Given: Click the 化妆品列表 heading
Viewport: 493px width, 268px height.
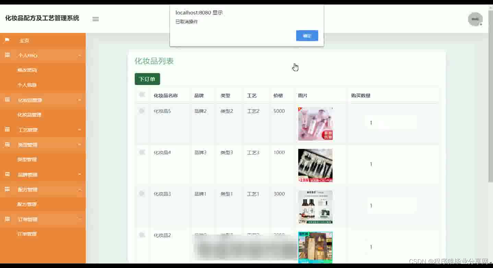Looking at the screenshot, I should point(154,61).
